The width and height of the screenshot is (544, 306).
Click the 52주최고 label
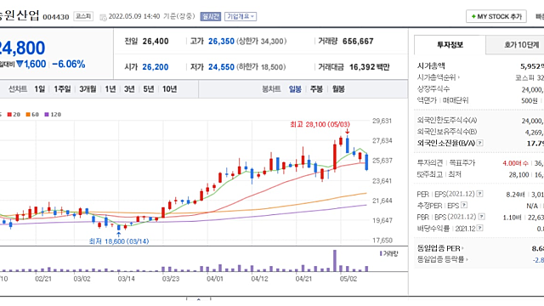[430, 174]
